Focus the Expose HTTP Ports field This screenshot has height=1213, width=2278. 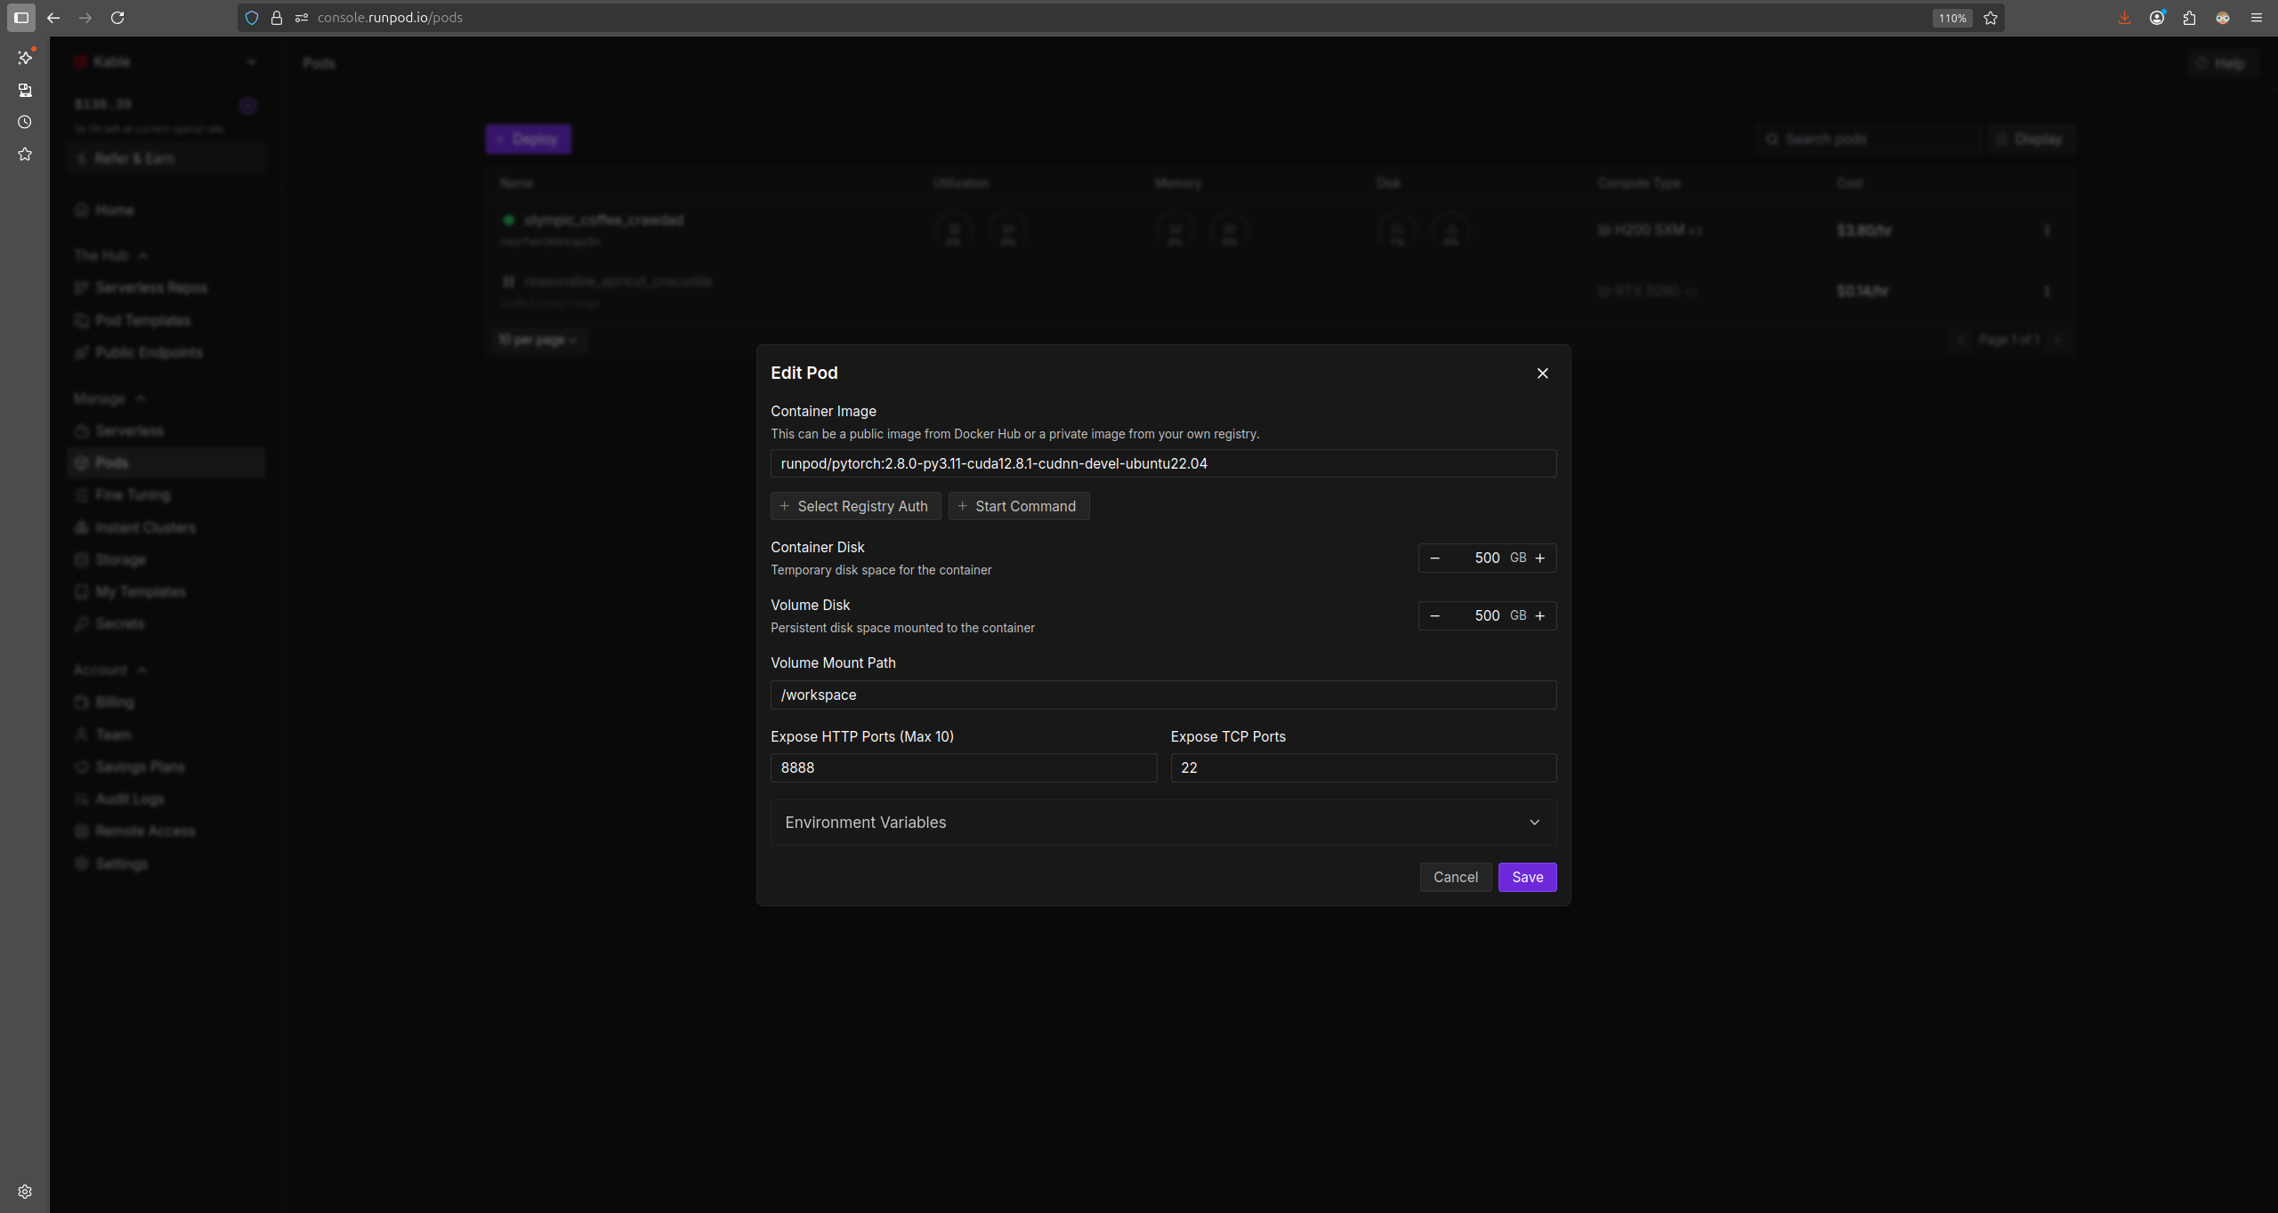[963, 767]
